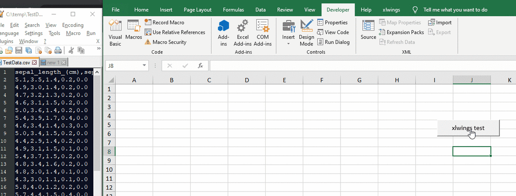
Task: Click the Tell me search box
Action: click(x=455, y=10)
